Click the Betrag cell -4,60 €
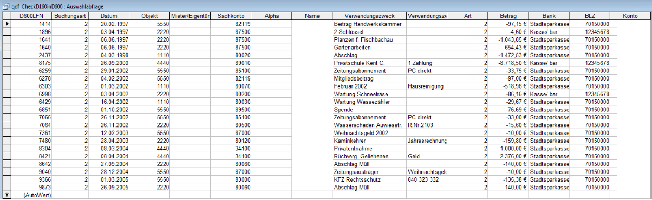This screenshot has height=200, width=652. pos(508,32)
